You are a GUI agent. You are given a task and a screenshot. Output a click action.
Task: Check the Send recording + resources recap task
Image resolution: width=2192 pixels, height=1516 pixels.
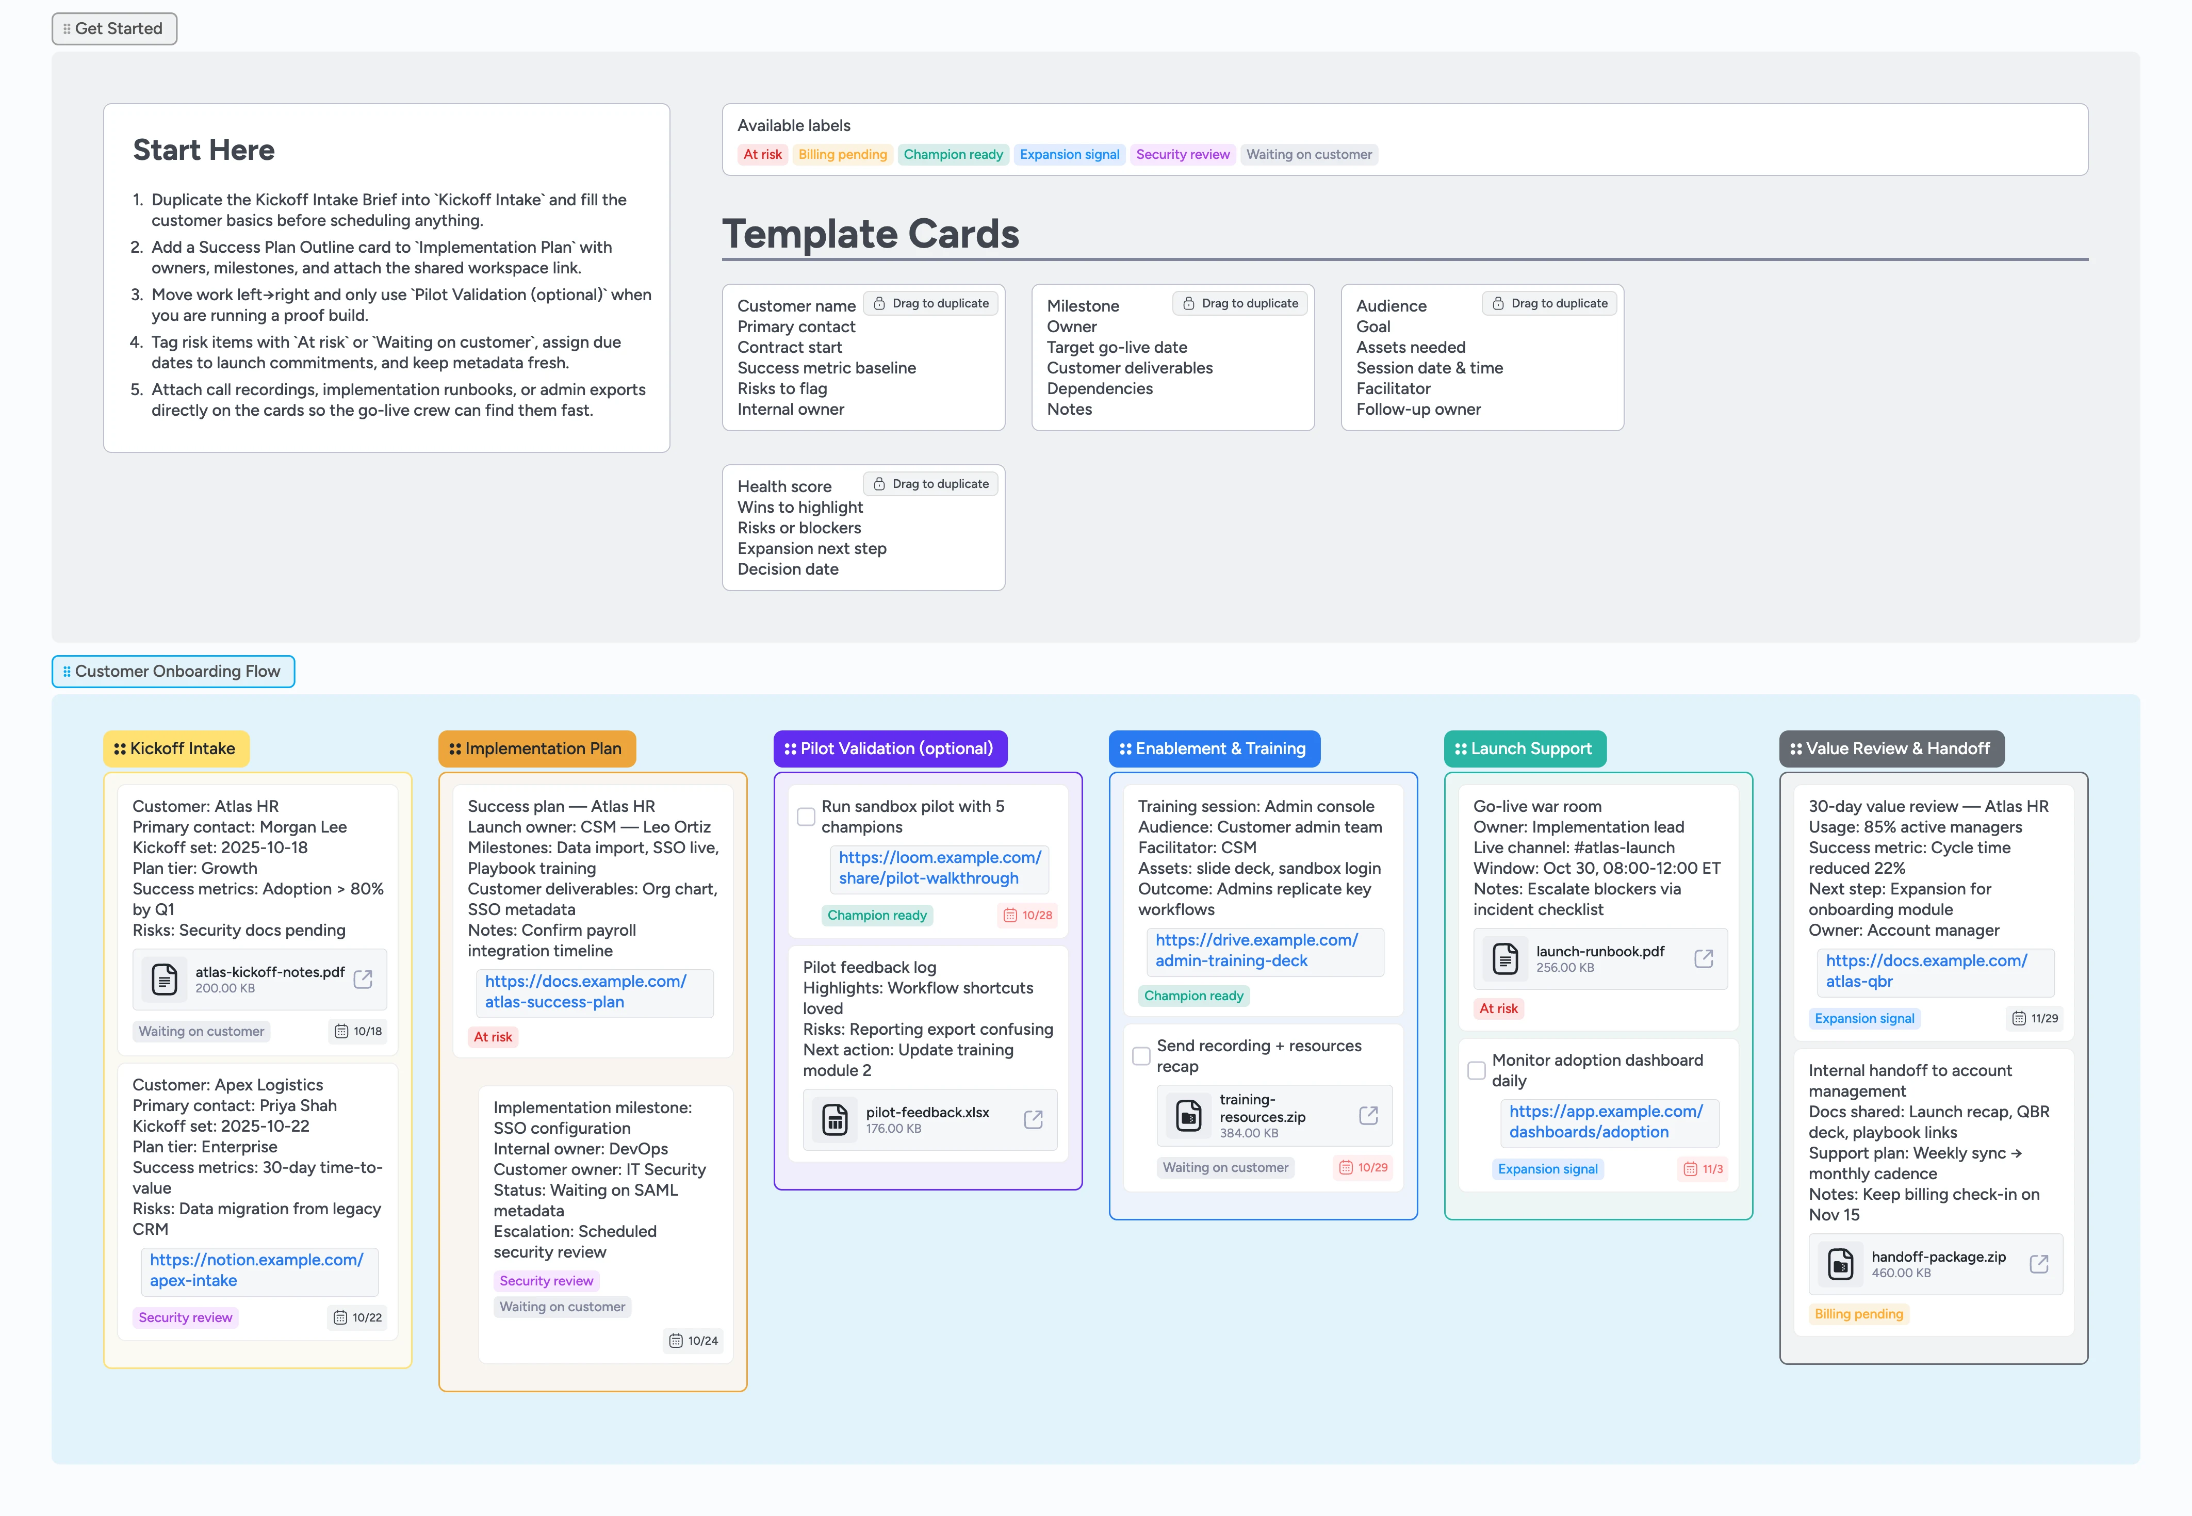point(1141,1055)
